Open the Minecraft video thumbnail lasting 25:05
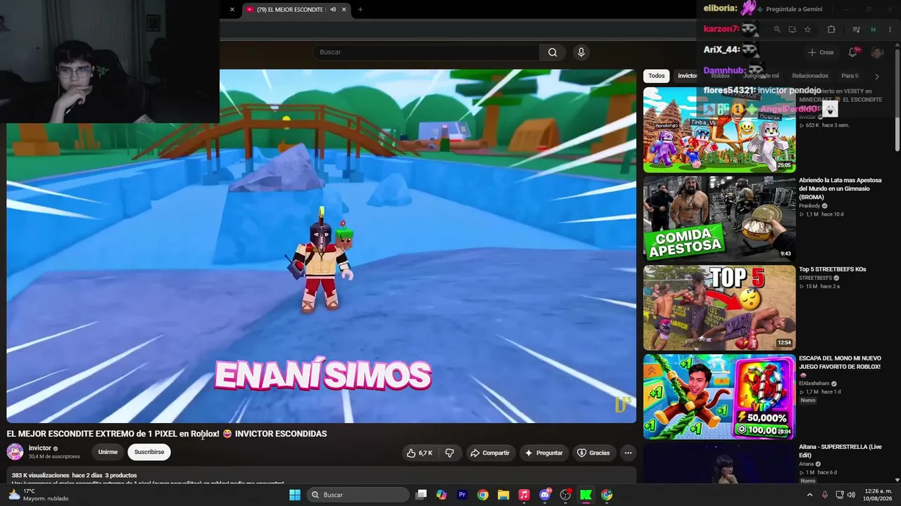Viewport: 901px width, 506px height. [x=719, y=130]
